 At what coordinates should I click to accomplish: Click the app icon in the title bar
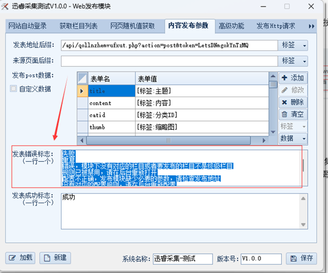(x=5, y=7)
